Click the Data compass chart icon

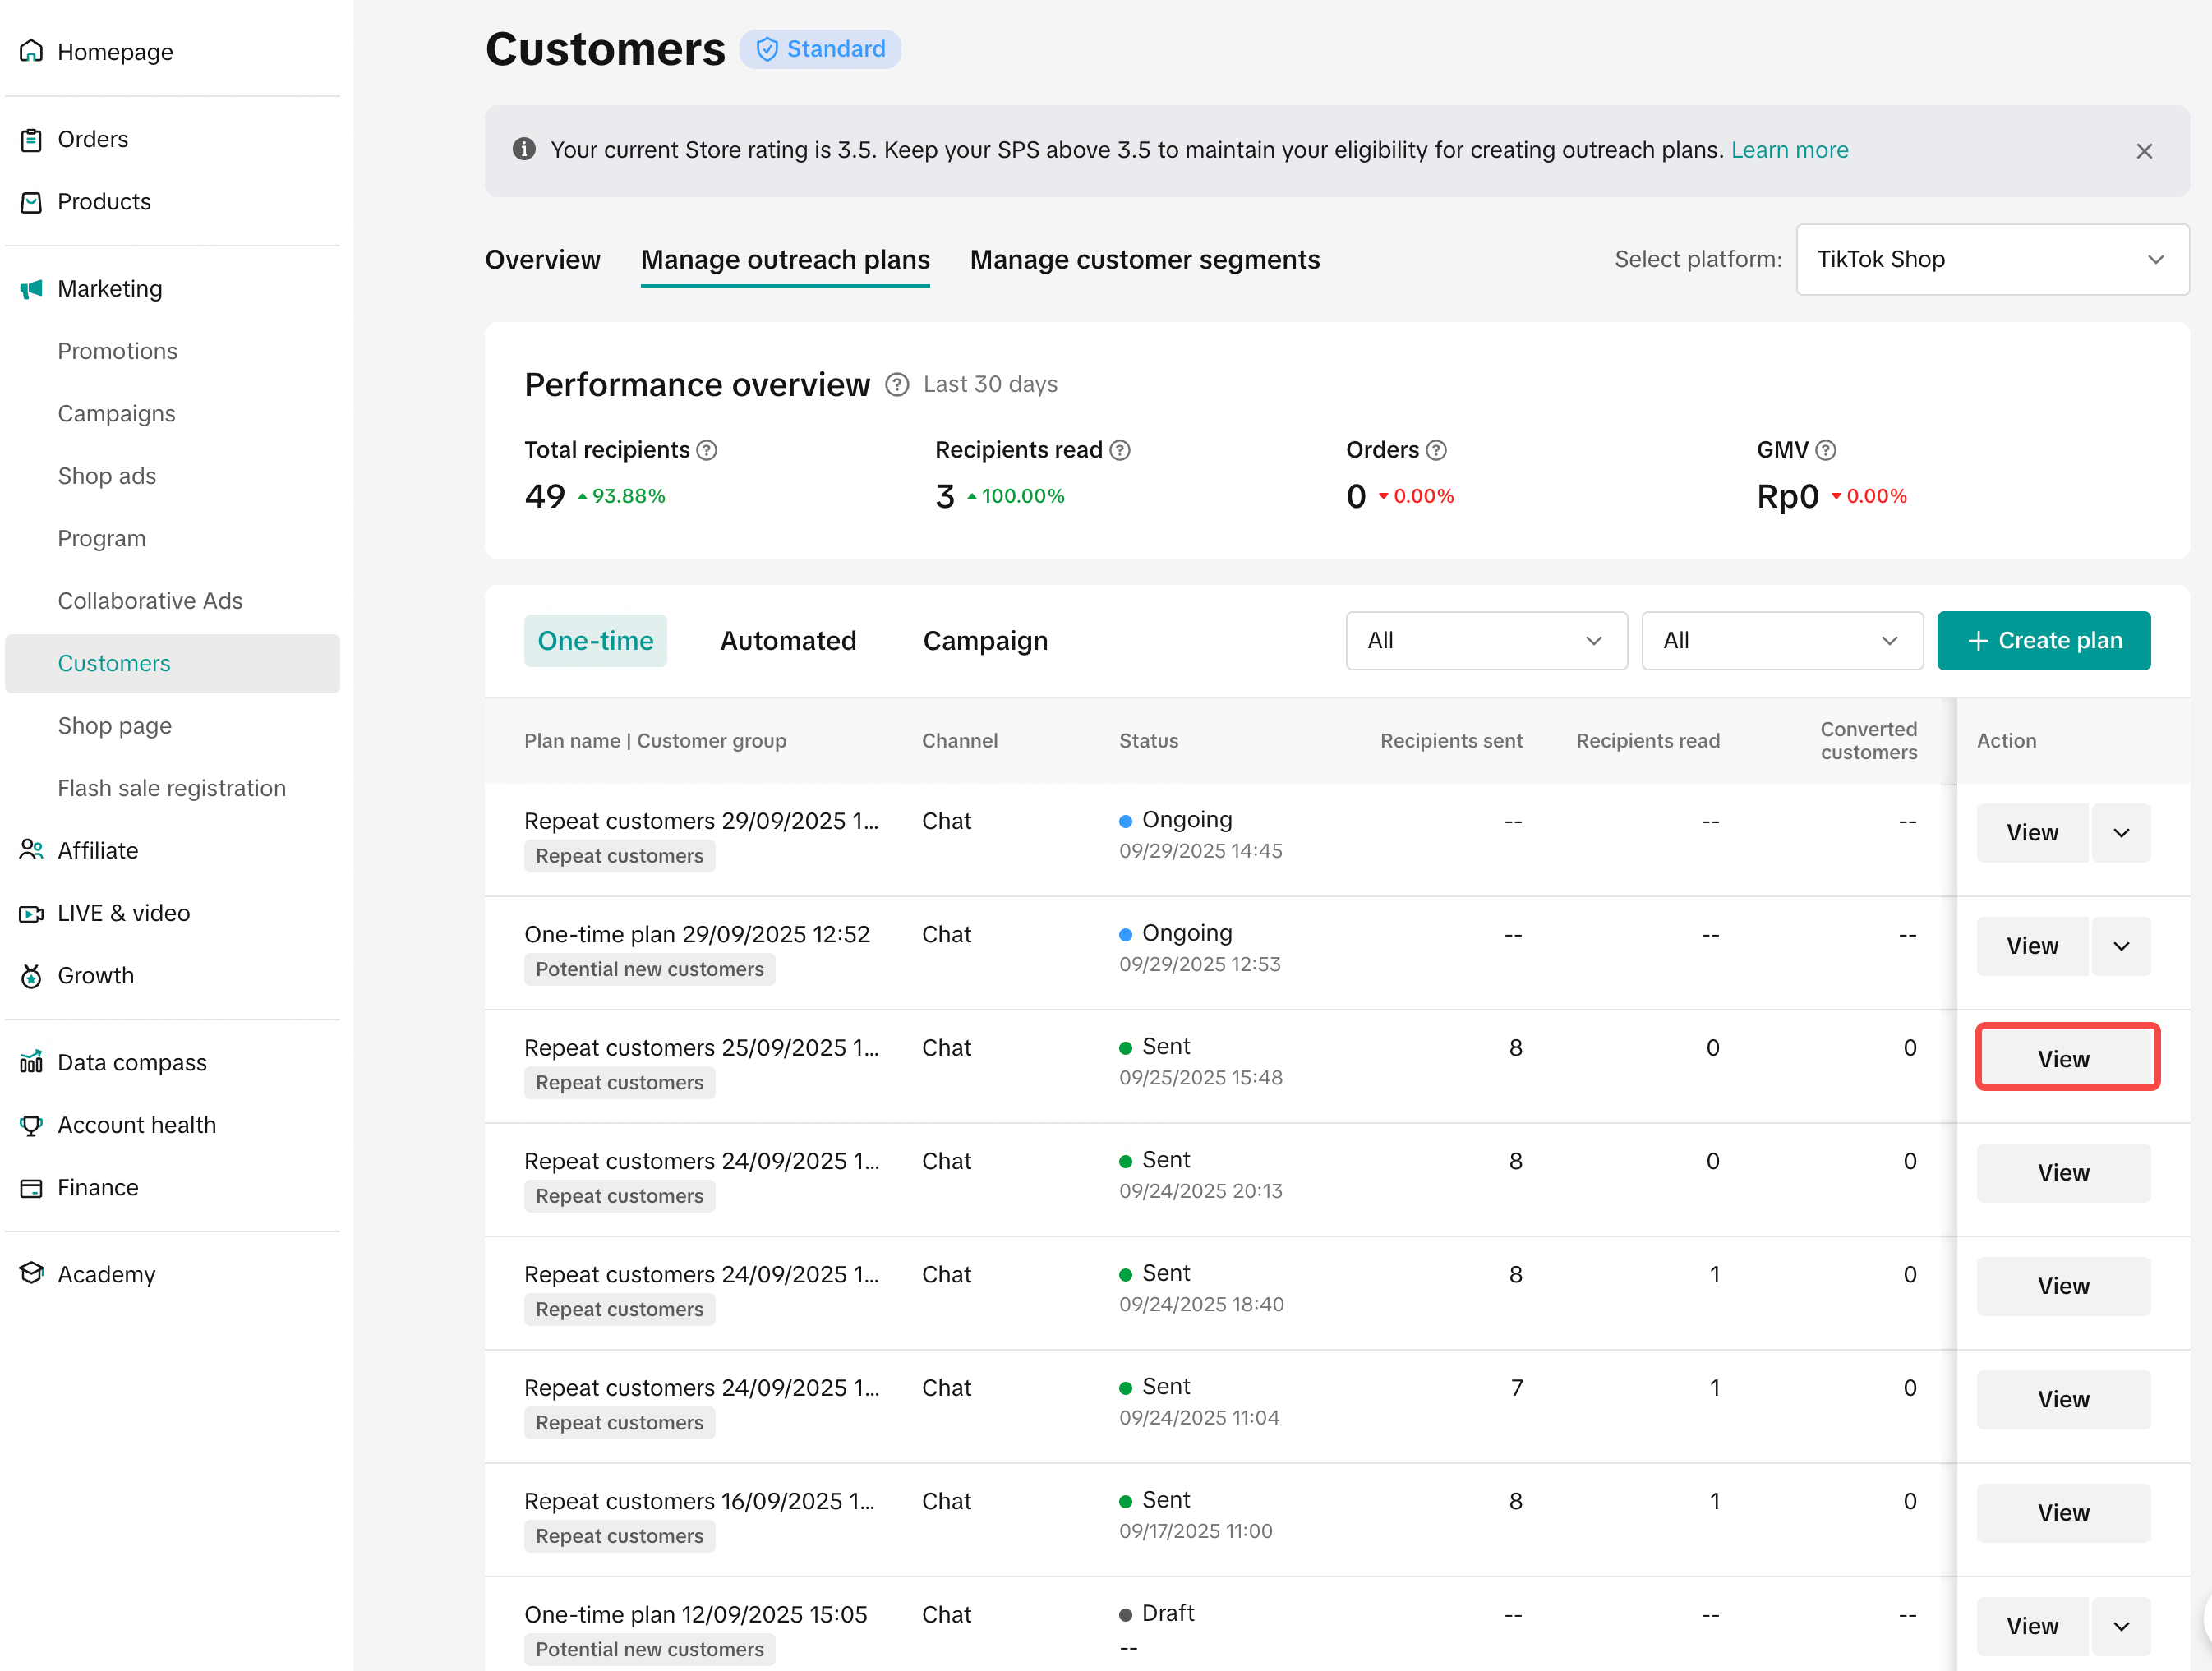31,1062
